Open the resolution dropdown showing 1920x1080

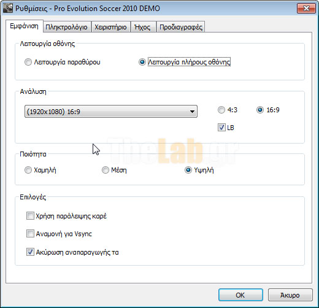point(111,112)
